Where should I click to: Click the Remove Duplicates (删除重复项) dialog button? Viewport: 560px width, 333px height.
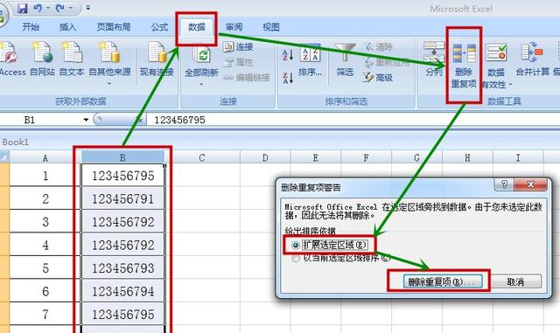(443, 281)
